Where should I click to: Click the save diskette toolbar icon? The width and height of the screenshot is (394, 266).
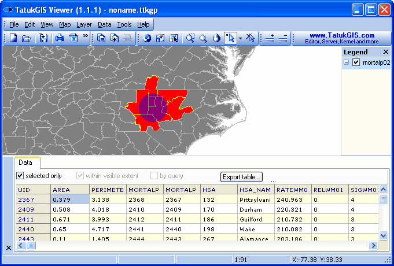(43, 38)
